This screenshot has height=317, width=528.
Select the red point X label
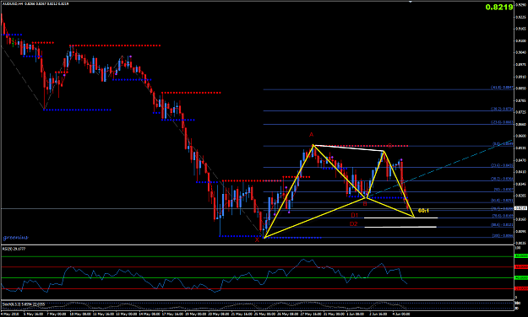click(258, 239)
